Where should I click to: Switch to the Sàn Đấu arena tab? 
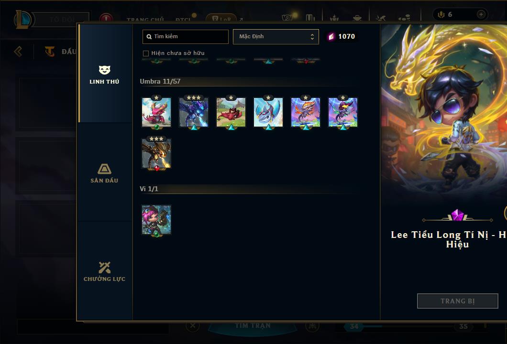tap(104, 173)
